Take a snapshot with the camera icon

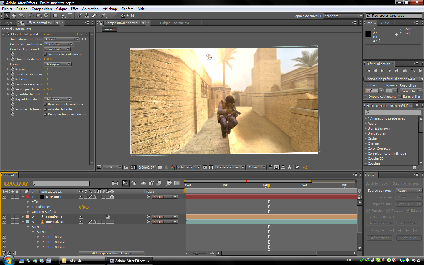[x=160, y=167]
